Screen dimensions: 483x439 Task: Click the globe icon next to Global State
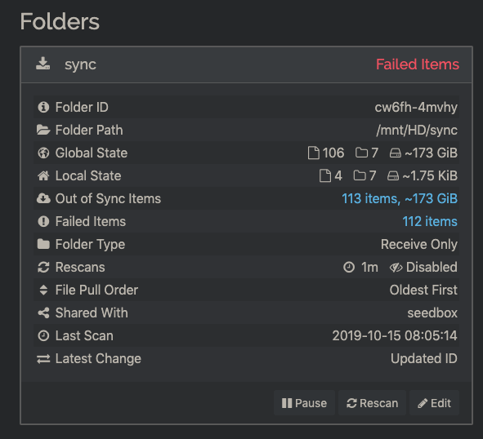[43, 153]
